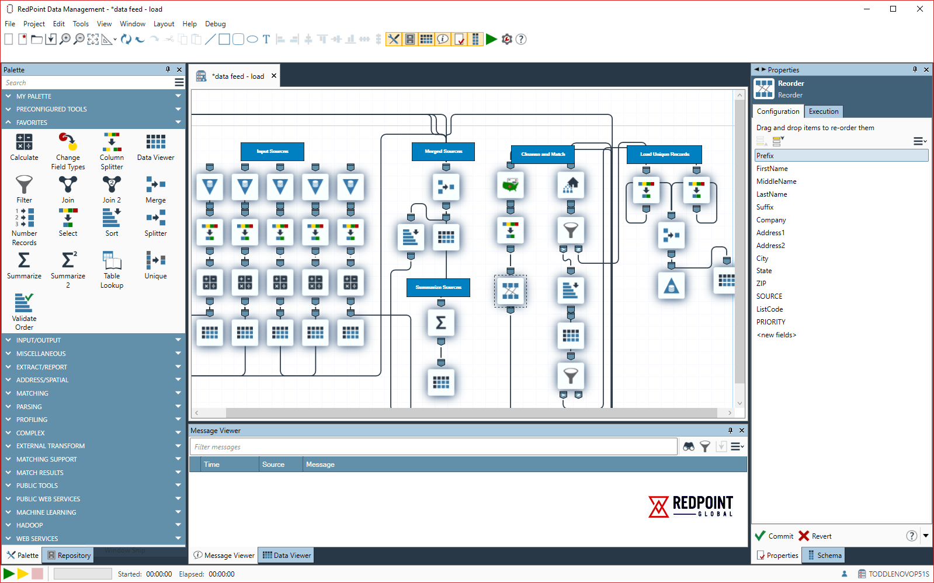Click the yellow run-selected button in status bar

[x=23, y=574]
